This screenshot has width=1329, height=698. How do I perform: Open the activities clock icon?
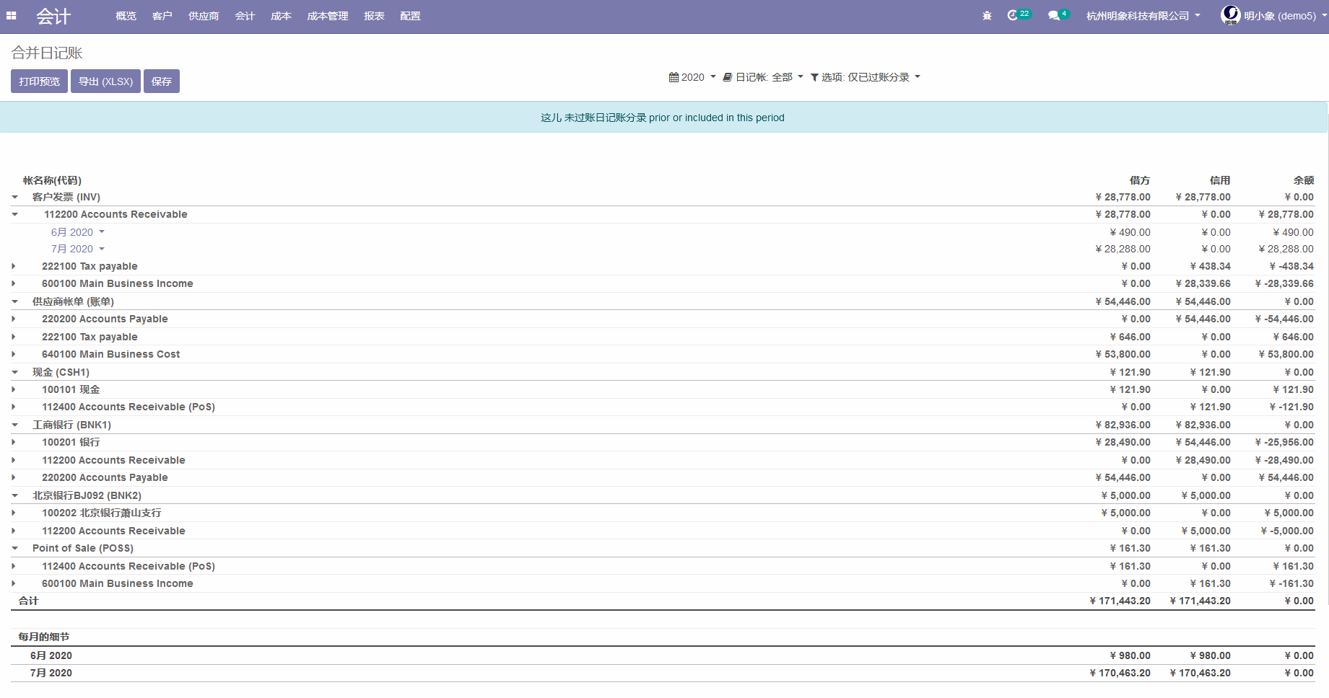pyautogui.click(x=1013, y=15)
